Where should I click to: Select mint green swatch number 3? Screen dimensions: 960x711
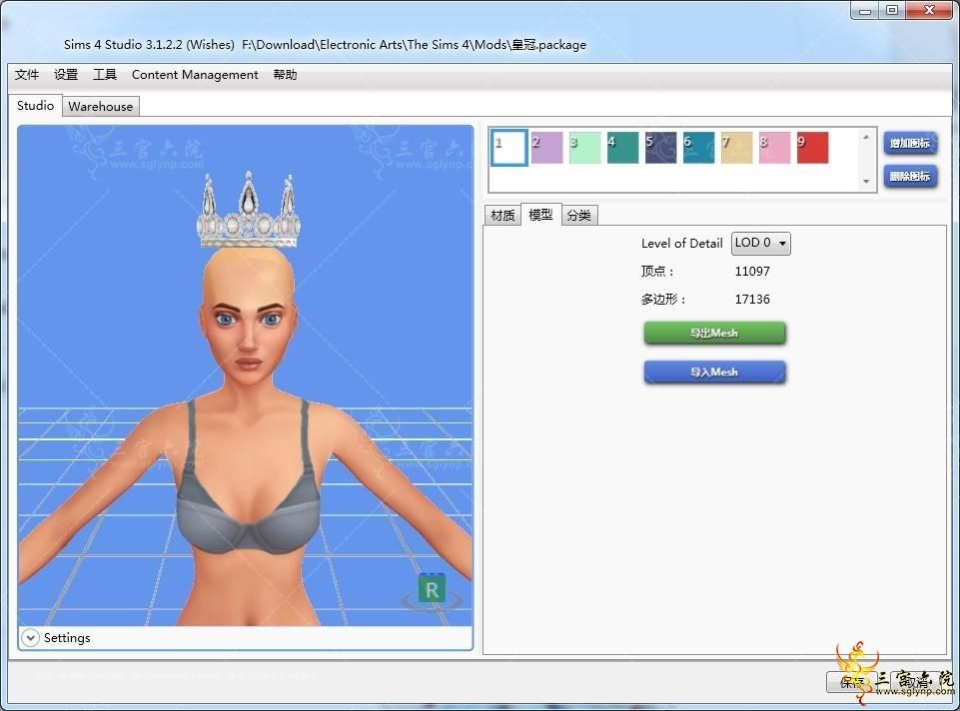click(x=584, y=148)
